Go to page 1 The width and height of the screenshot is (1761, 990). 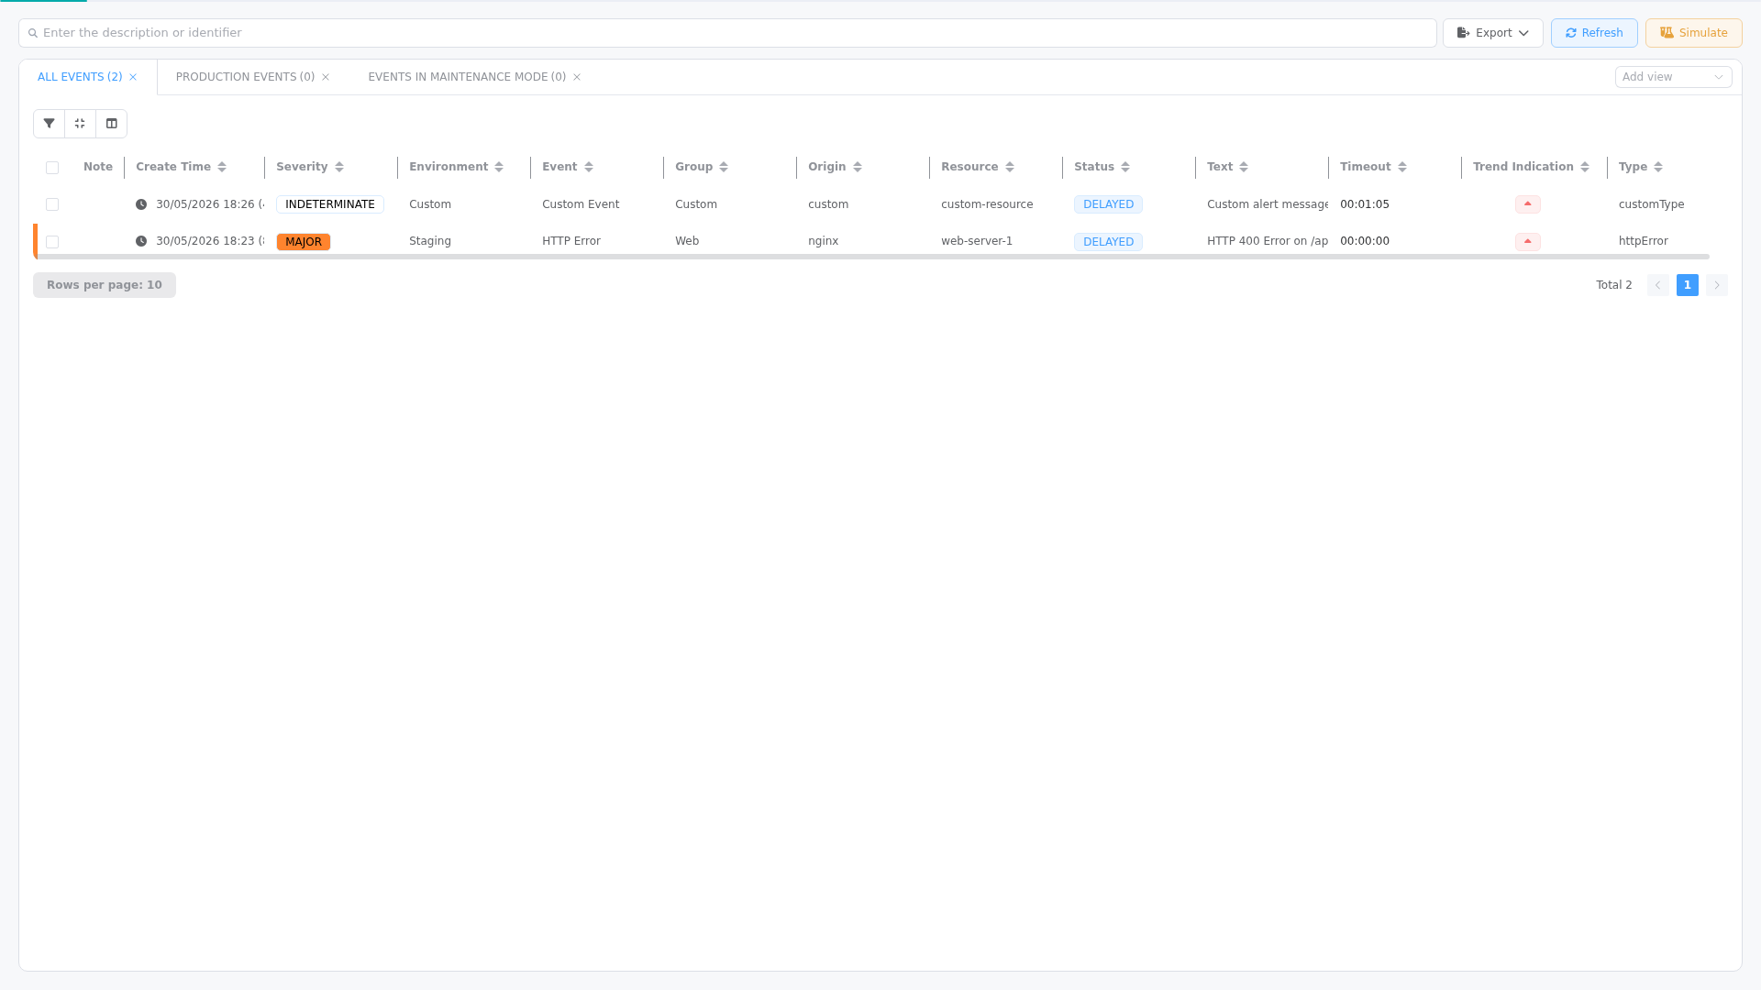(1688, 285)
